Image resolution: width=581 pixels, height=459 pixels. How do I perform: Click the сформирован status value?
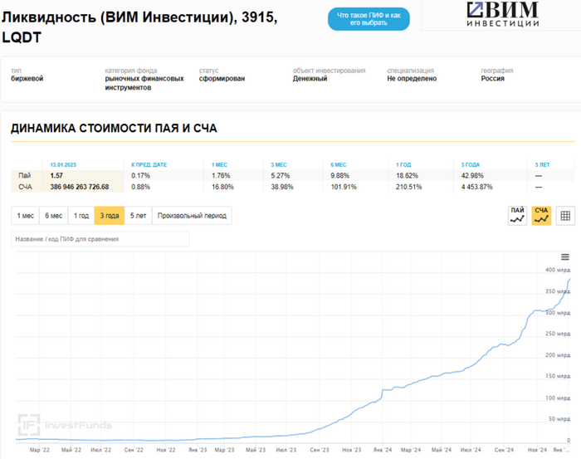[222, 79]
